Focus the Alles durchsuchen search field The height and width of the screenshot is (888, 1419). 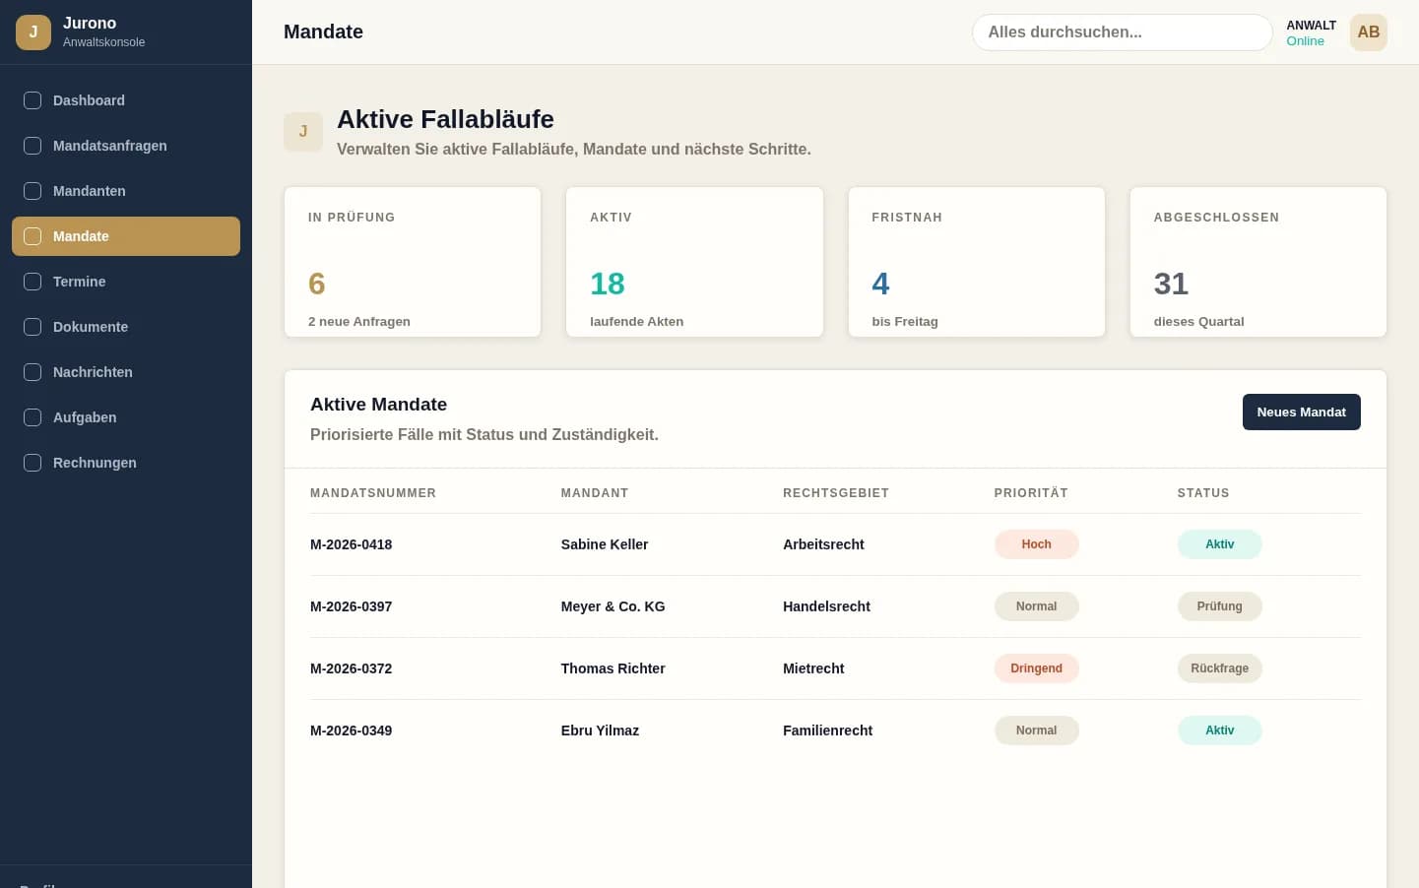point(1122,32)
